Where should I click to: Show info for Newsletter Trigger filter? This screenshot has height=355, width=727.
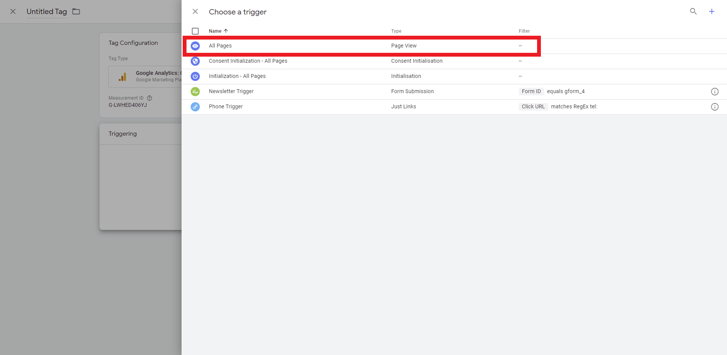pyautogui.click(x=714, y=92)
